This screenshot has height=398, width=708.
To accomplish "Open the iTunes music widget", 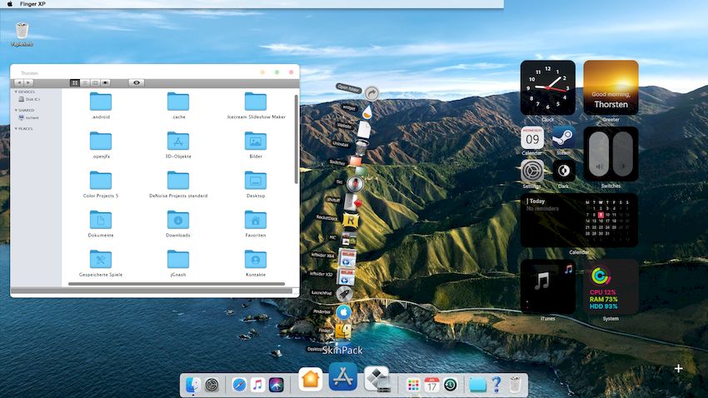I will click(548, 286).
